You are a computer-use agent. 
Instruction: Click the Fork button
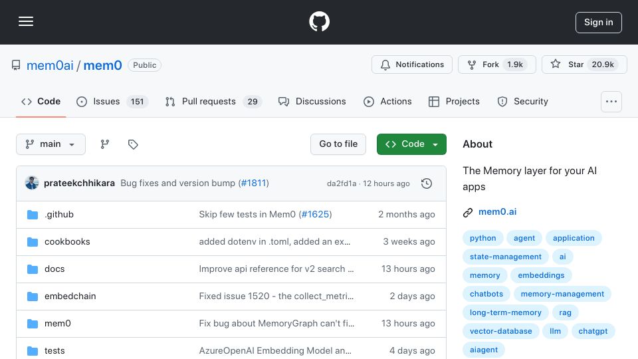coord(497,64)
